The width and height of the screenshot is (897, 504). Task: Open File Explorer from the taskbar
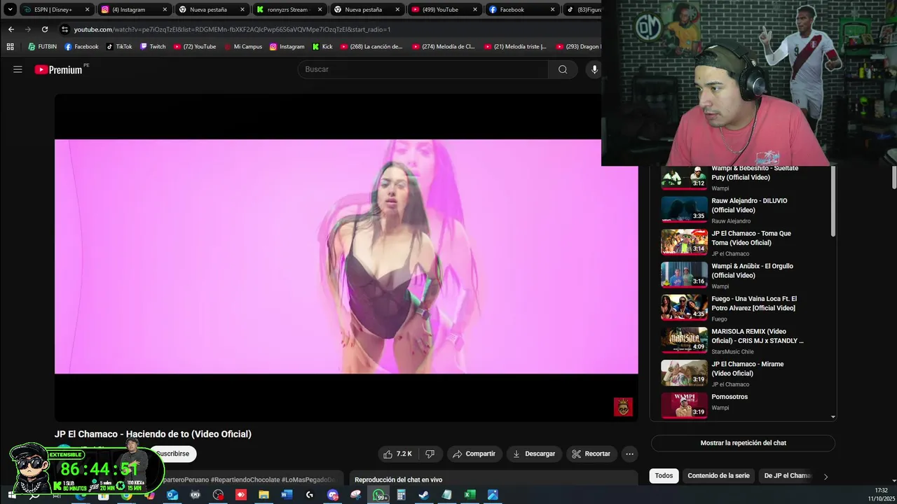(x=263, y=495)
